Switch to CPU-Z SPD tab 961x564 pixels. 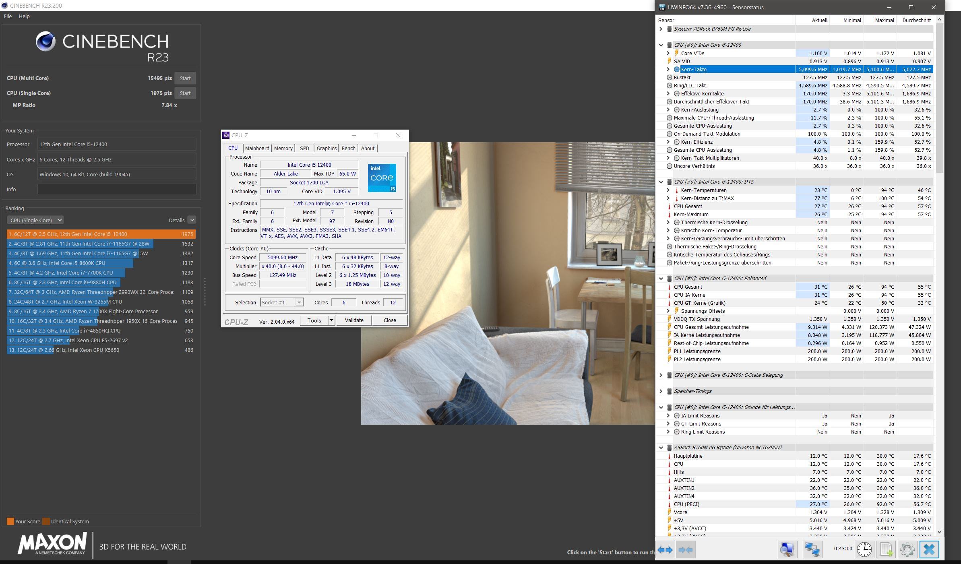[x=304, y=148]
